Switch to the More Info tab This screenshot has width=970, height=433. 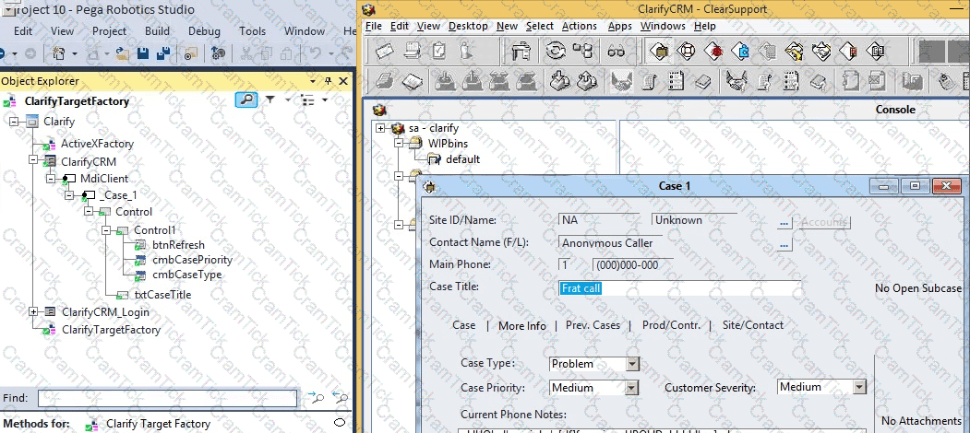coord(521,325)
